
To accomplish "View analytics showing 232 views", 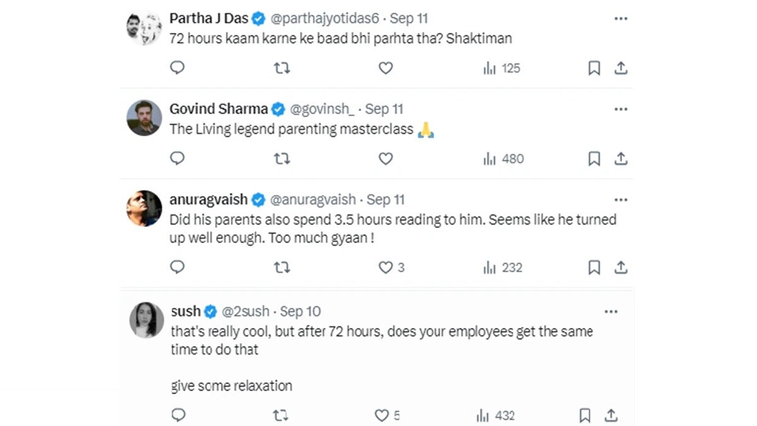I will click(x=503, y=268).
